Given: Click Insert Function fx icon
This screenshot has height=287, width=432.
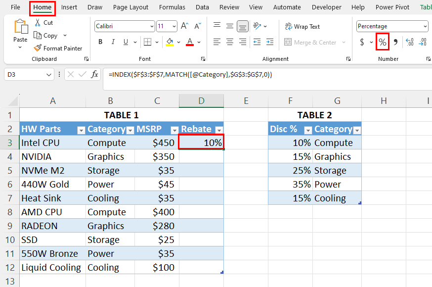Looking at the screenshot, I should [94, 74].
